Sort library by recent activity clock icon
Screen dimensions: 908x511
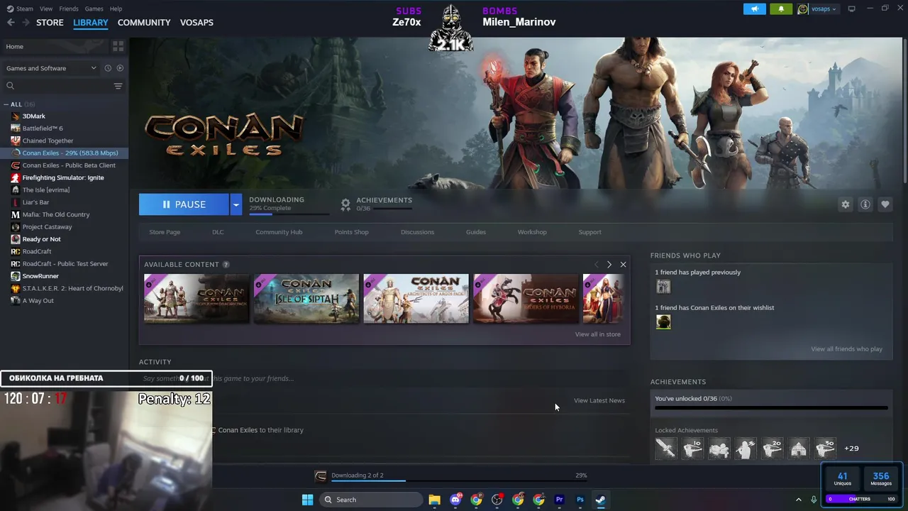(x=108, y=68)
